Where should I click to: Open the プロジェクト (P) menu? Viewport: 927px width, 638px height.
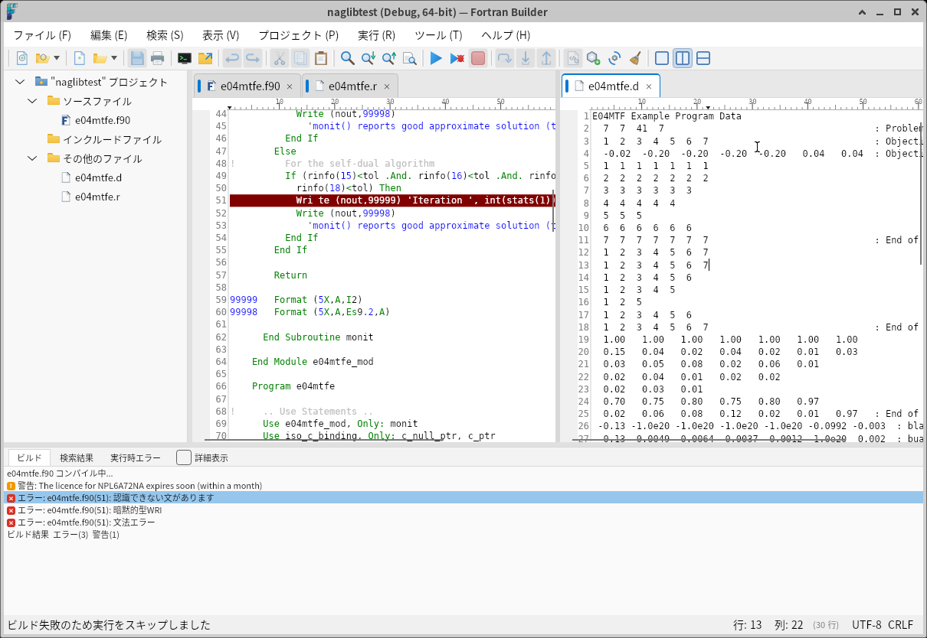coord(298,35)
